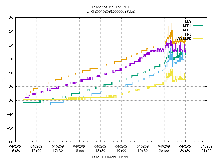Screen dimensions: 213x160
Task: Click the y-axis label 10
Action: pos(11,45)
